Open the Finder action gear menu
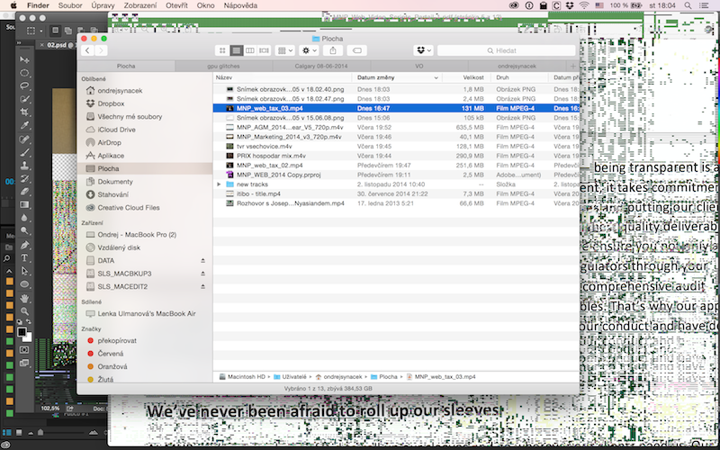 [309, 50]
